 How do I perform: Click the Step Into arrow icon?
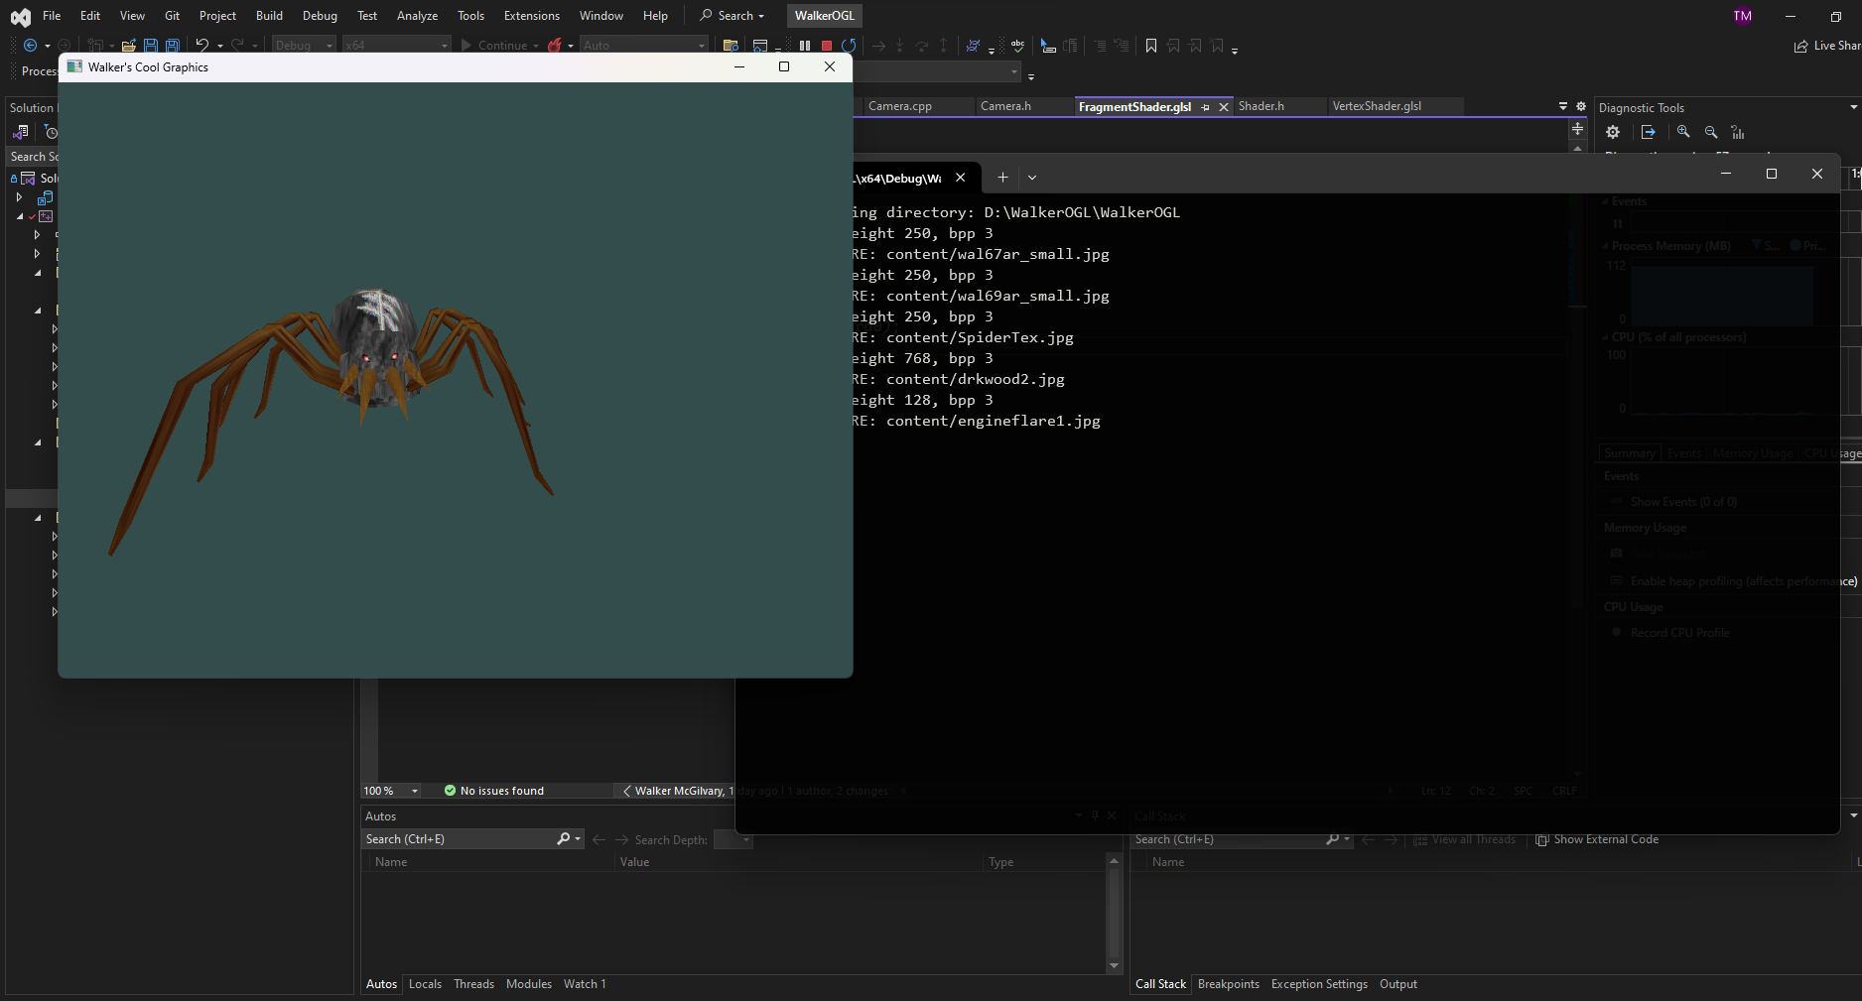click(900, 46)
